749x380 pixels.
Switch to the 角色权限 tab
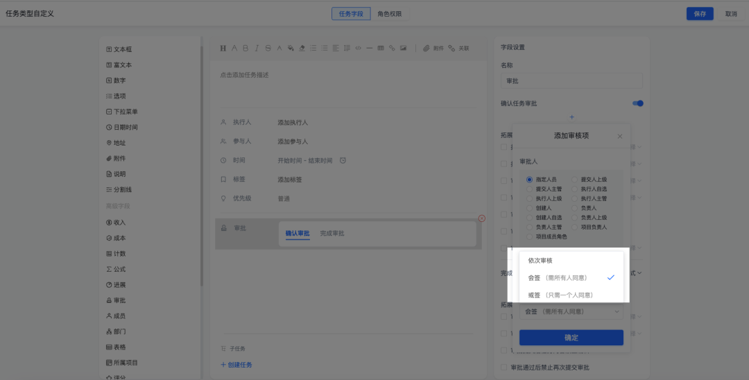[389, 14]
